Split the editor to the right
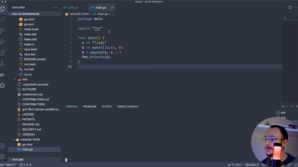298x167 pixels. pyautogui.click(x=290, y=7)
